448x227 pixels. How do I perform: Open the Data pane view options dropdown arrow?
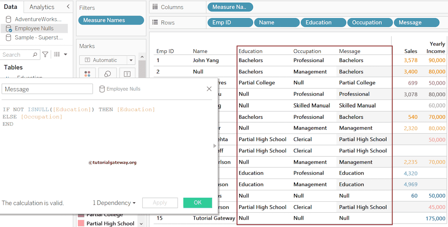coord(66,55)
